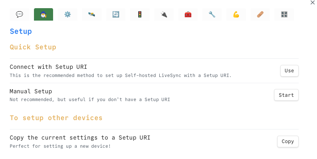317x159 pixels.
Task: Switch to the adhesive bandage tab
Action: pos(260,14)
